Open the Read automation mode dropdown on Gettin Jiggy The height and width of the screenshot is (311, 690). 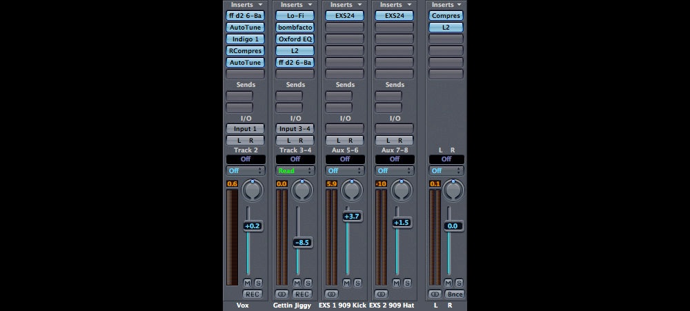(295, 170)
